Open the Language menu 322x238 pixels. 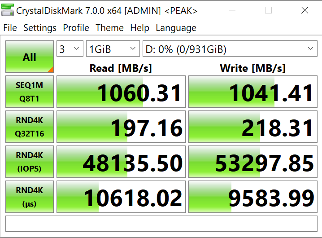click(x=175, y=28)
